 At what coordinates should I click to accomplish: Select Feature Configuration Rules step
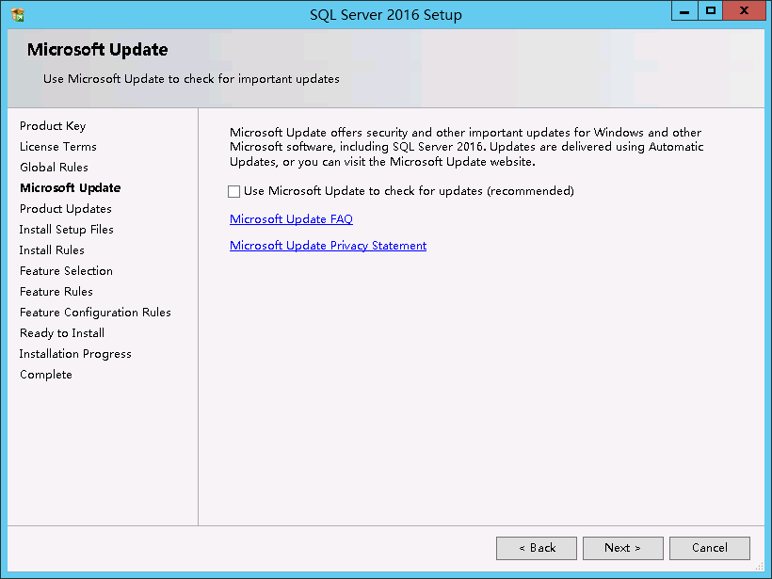[x=95, y=313]
